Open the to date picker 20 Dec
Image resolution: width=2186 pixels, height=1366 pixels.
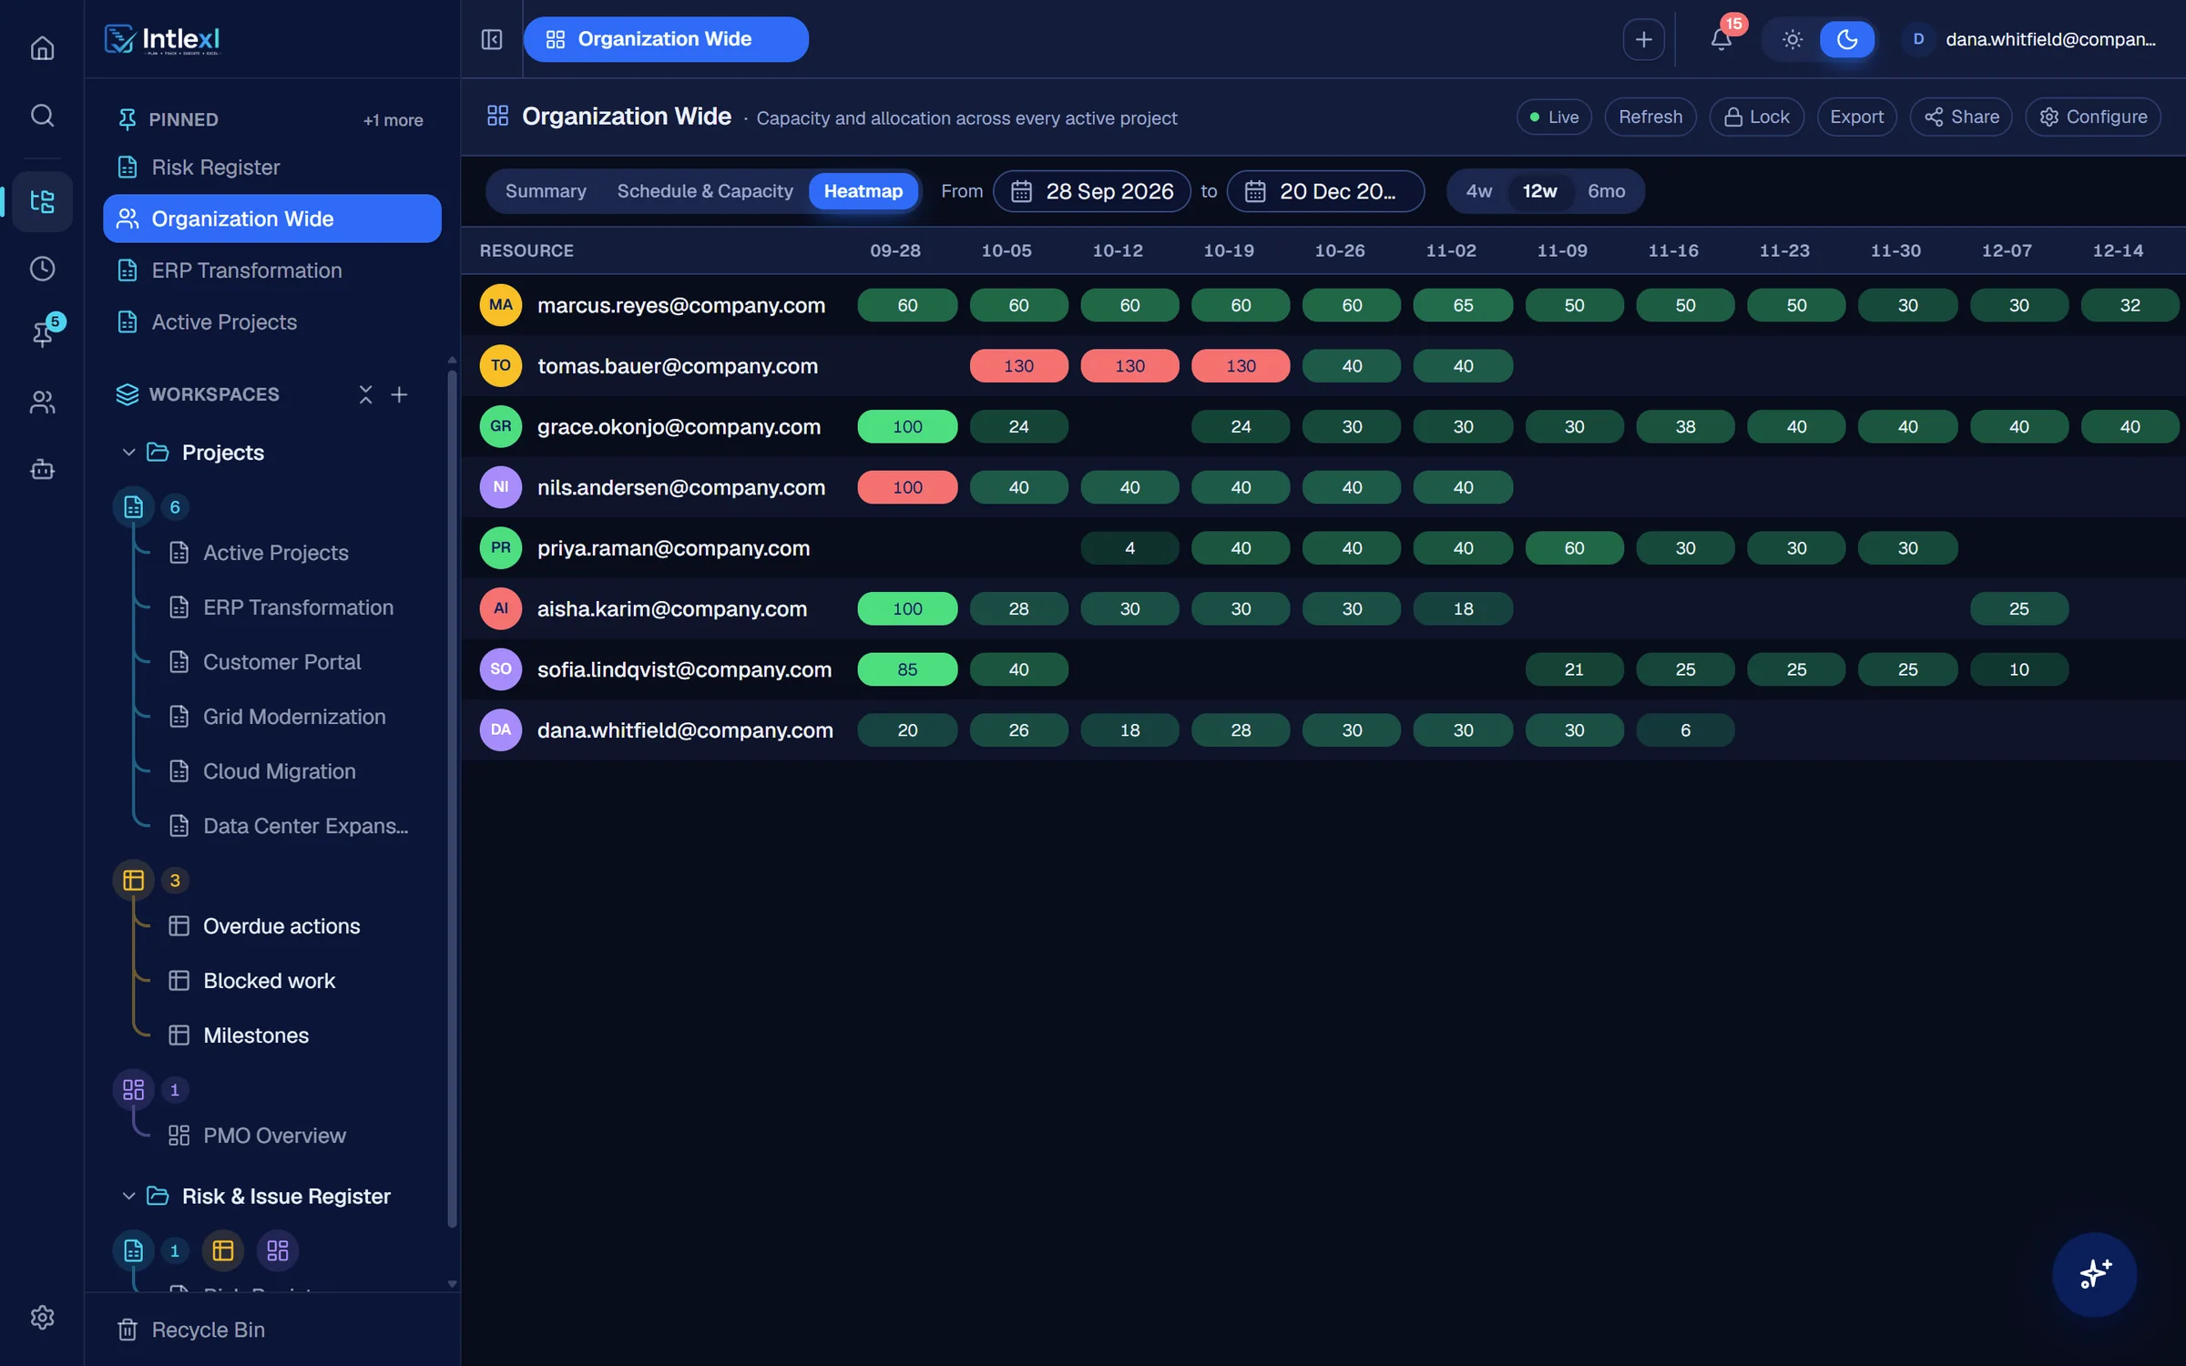pos(1324,191)
